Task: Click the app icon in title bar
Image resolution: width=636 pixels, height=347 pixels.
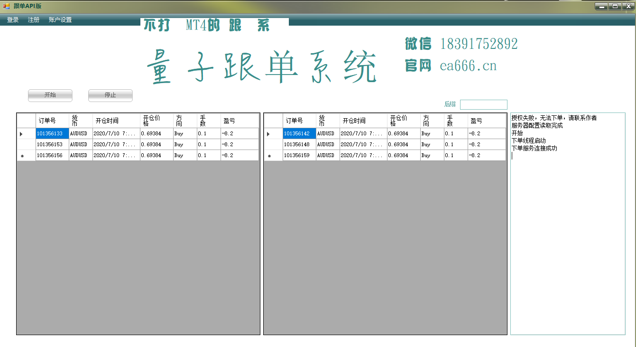Action: click(6, 6)
